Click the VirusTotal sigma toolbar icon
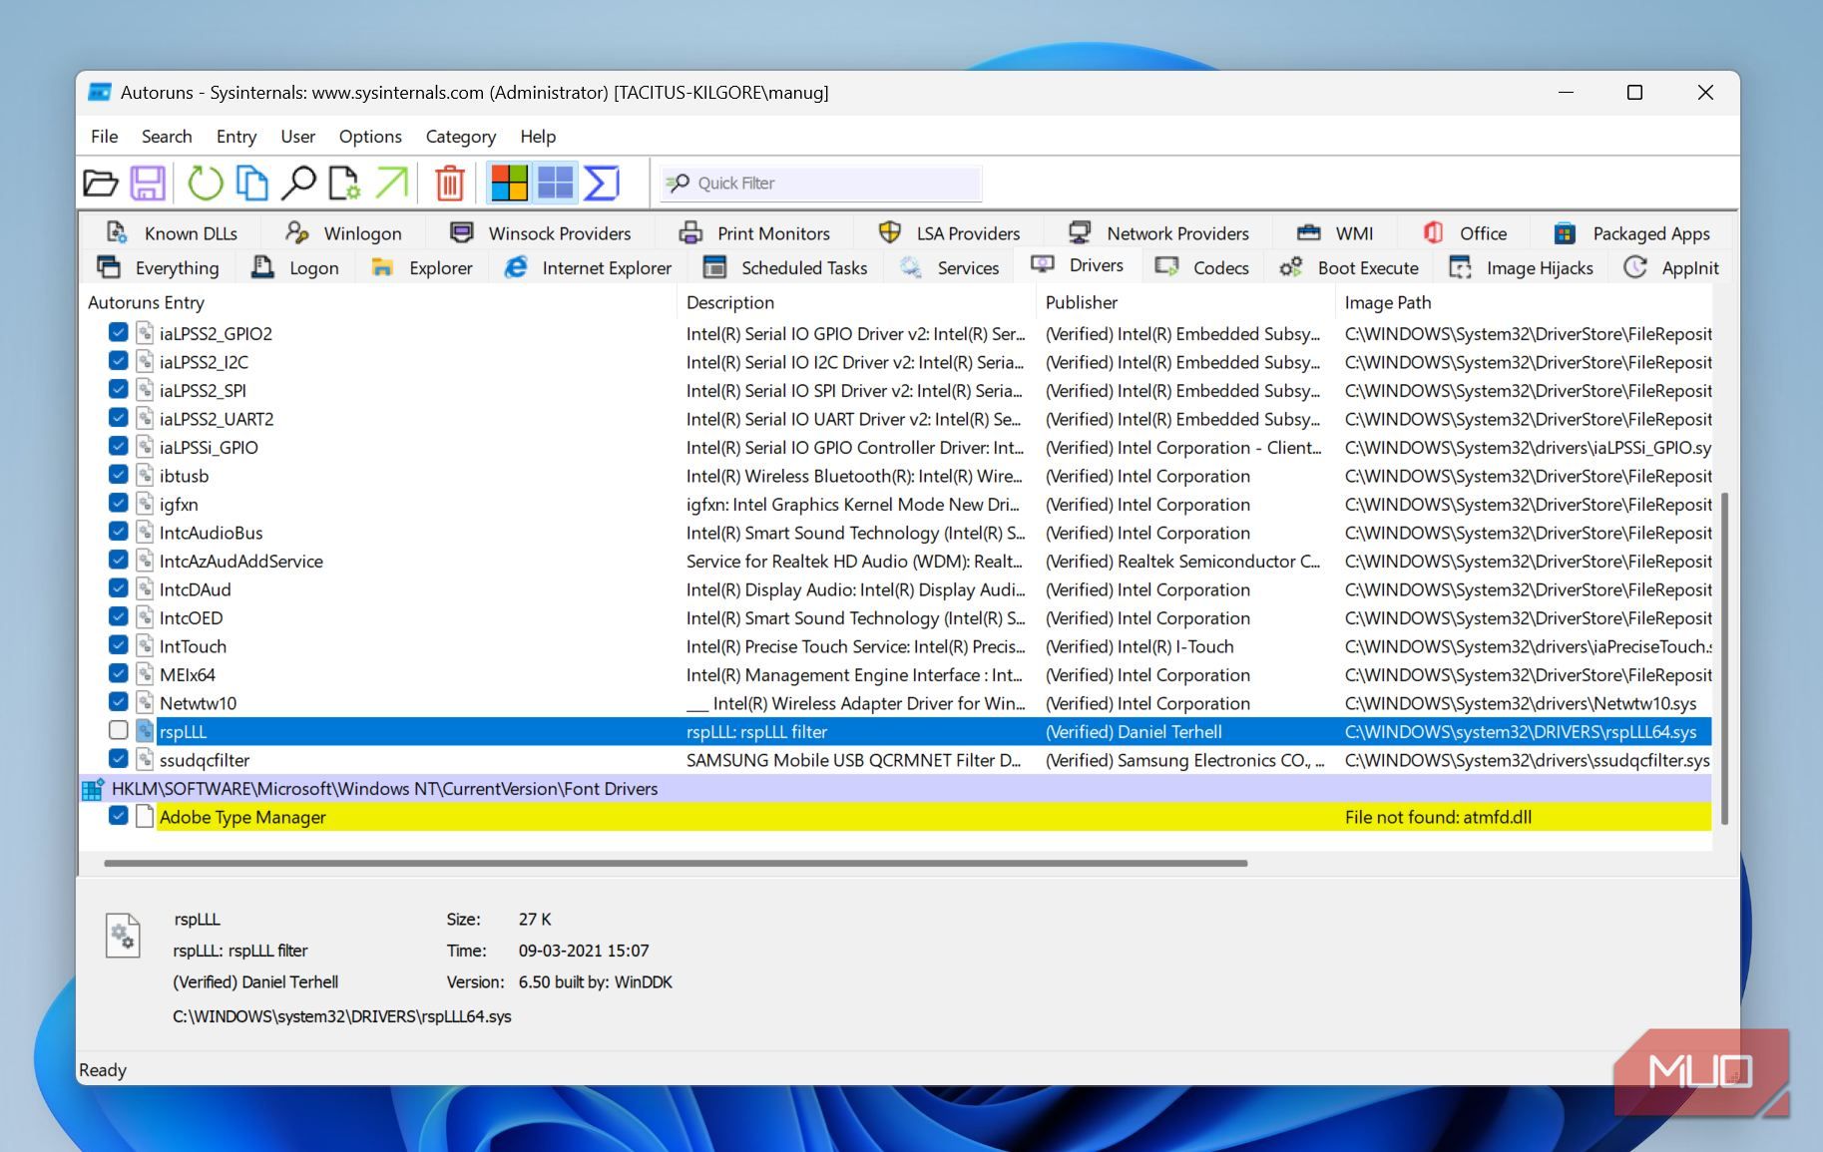The width and height of the screenshot is (1823, 1152). (x=602, y=183)
